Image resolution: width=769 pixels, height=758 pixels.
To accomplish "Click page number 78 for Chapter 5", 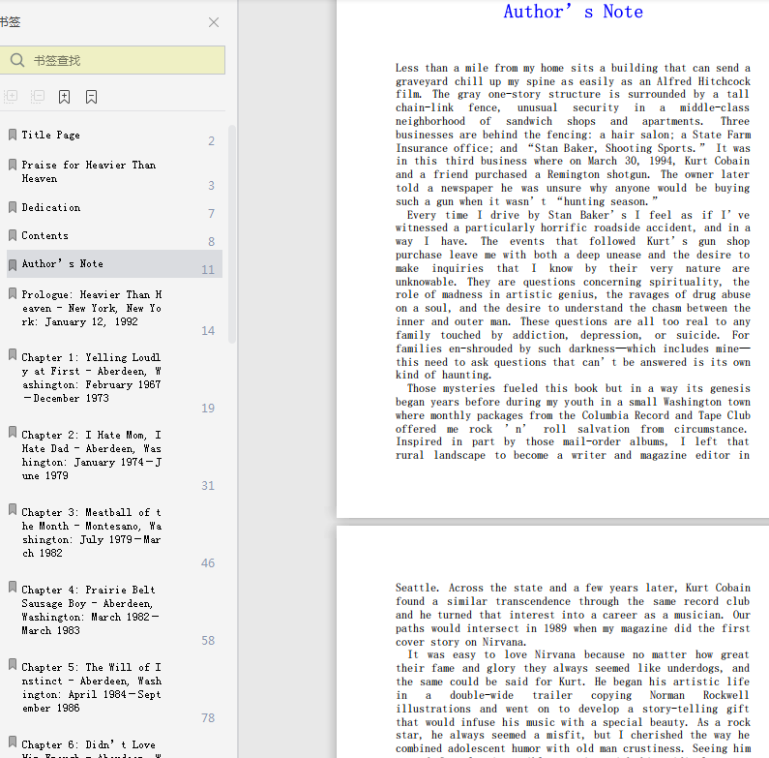I will click(x=208, y=717).
